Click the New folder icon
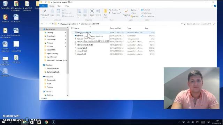 tap(105, 11)
